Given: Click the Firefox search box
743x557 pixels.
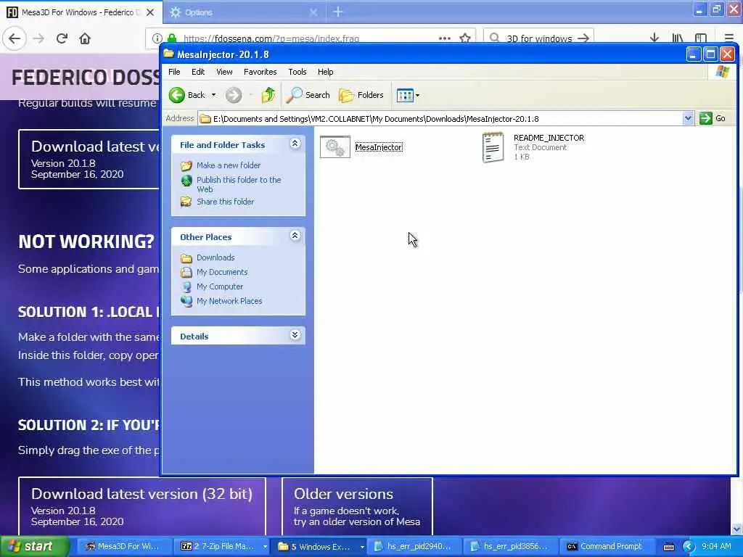Looking at the screenshot, I should tap(538, 38).
